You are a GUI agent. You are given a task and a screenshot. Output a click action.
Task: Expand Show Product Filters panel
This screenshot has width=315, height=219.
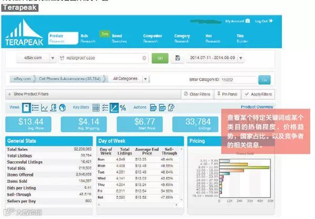[x=93, y=94]
